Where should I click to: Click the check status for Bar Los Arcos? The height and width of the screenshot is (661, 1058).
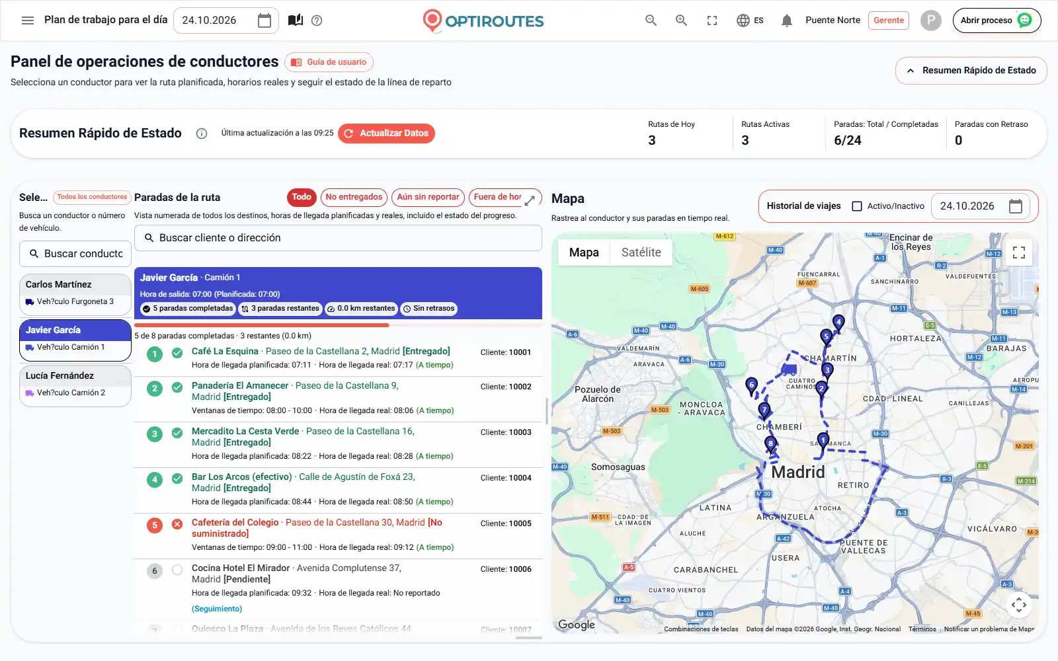177,479
